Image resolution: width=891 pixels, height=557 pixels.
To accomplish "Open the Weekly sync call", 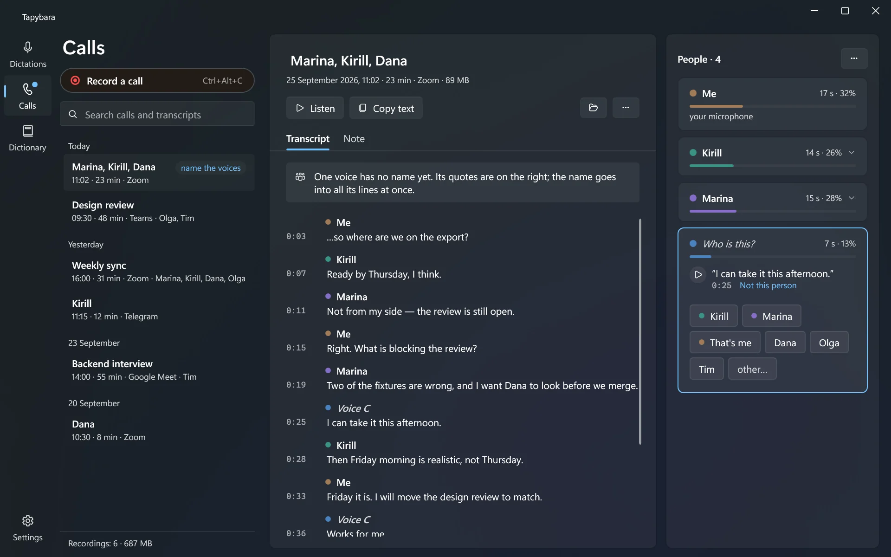I will tap(159, 272).
